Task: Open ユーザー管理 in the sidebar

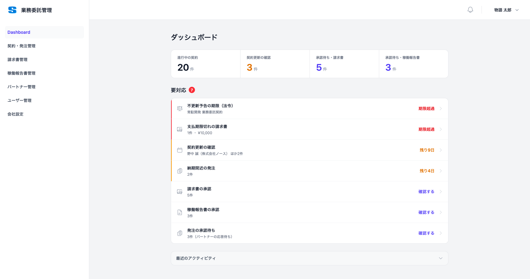Action: click(x=44, y=100)
